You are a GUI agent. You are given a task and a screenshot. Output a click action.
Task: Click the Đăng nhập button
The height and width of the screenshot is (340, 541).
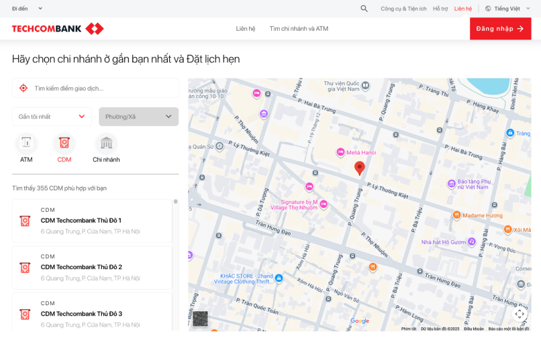[x=500, y=29]
